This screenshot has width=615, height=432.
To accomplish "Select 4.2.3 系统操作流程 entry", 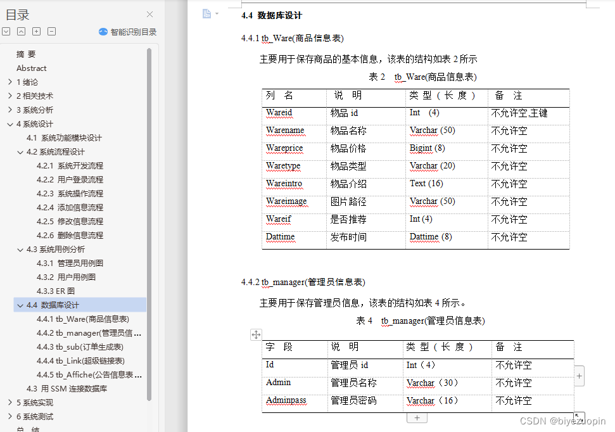I will pyautogui.click(x=70, y=193).
